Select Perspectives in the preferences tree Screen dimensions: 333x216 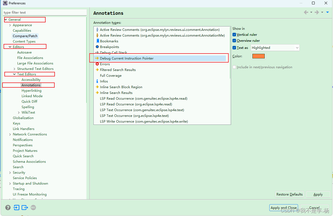click(x=23, y=145)
